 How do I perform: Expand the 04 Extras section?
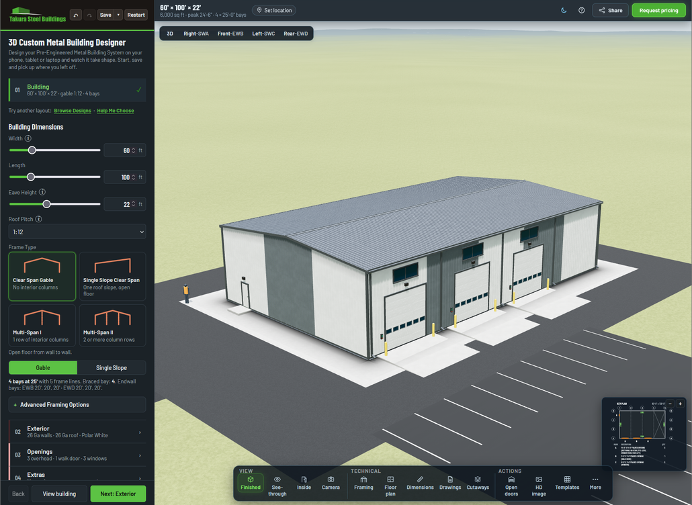point(77,475)
